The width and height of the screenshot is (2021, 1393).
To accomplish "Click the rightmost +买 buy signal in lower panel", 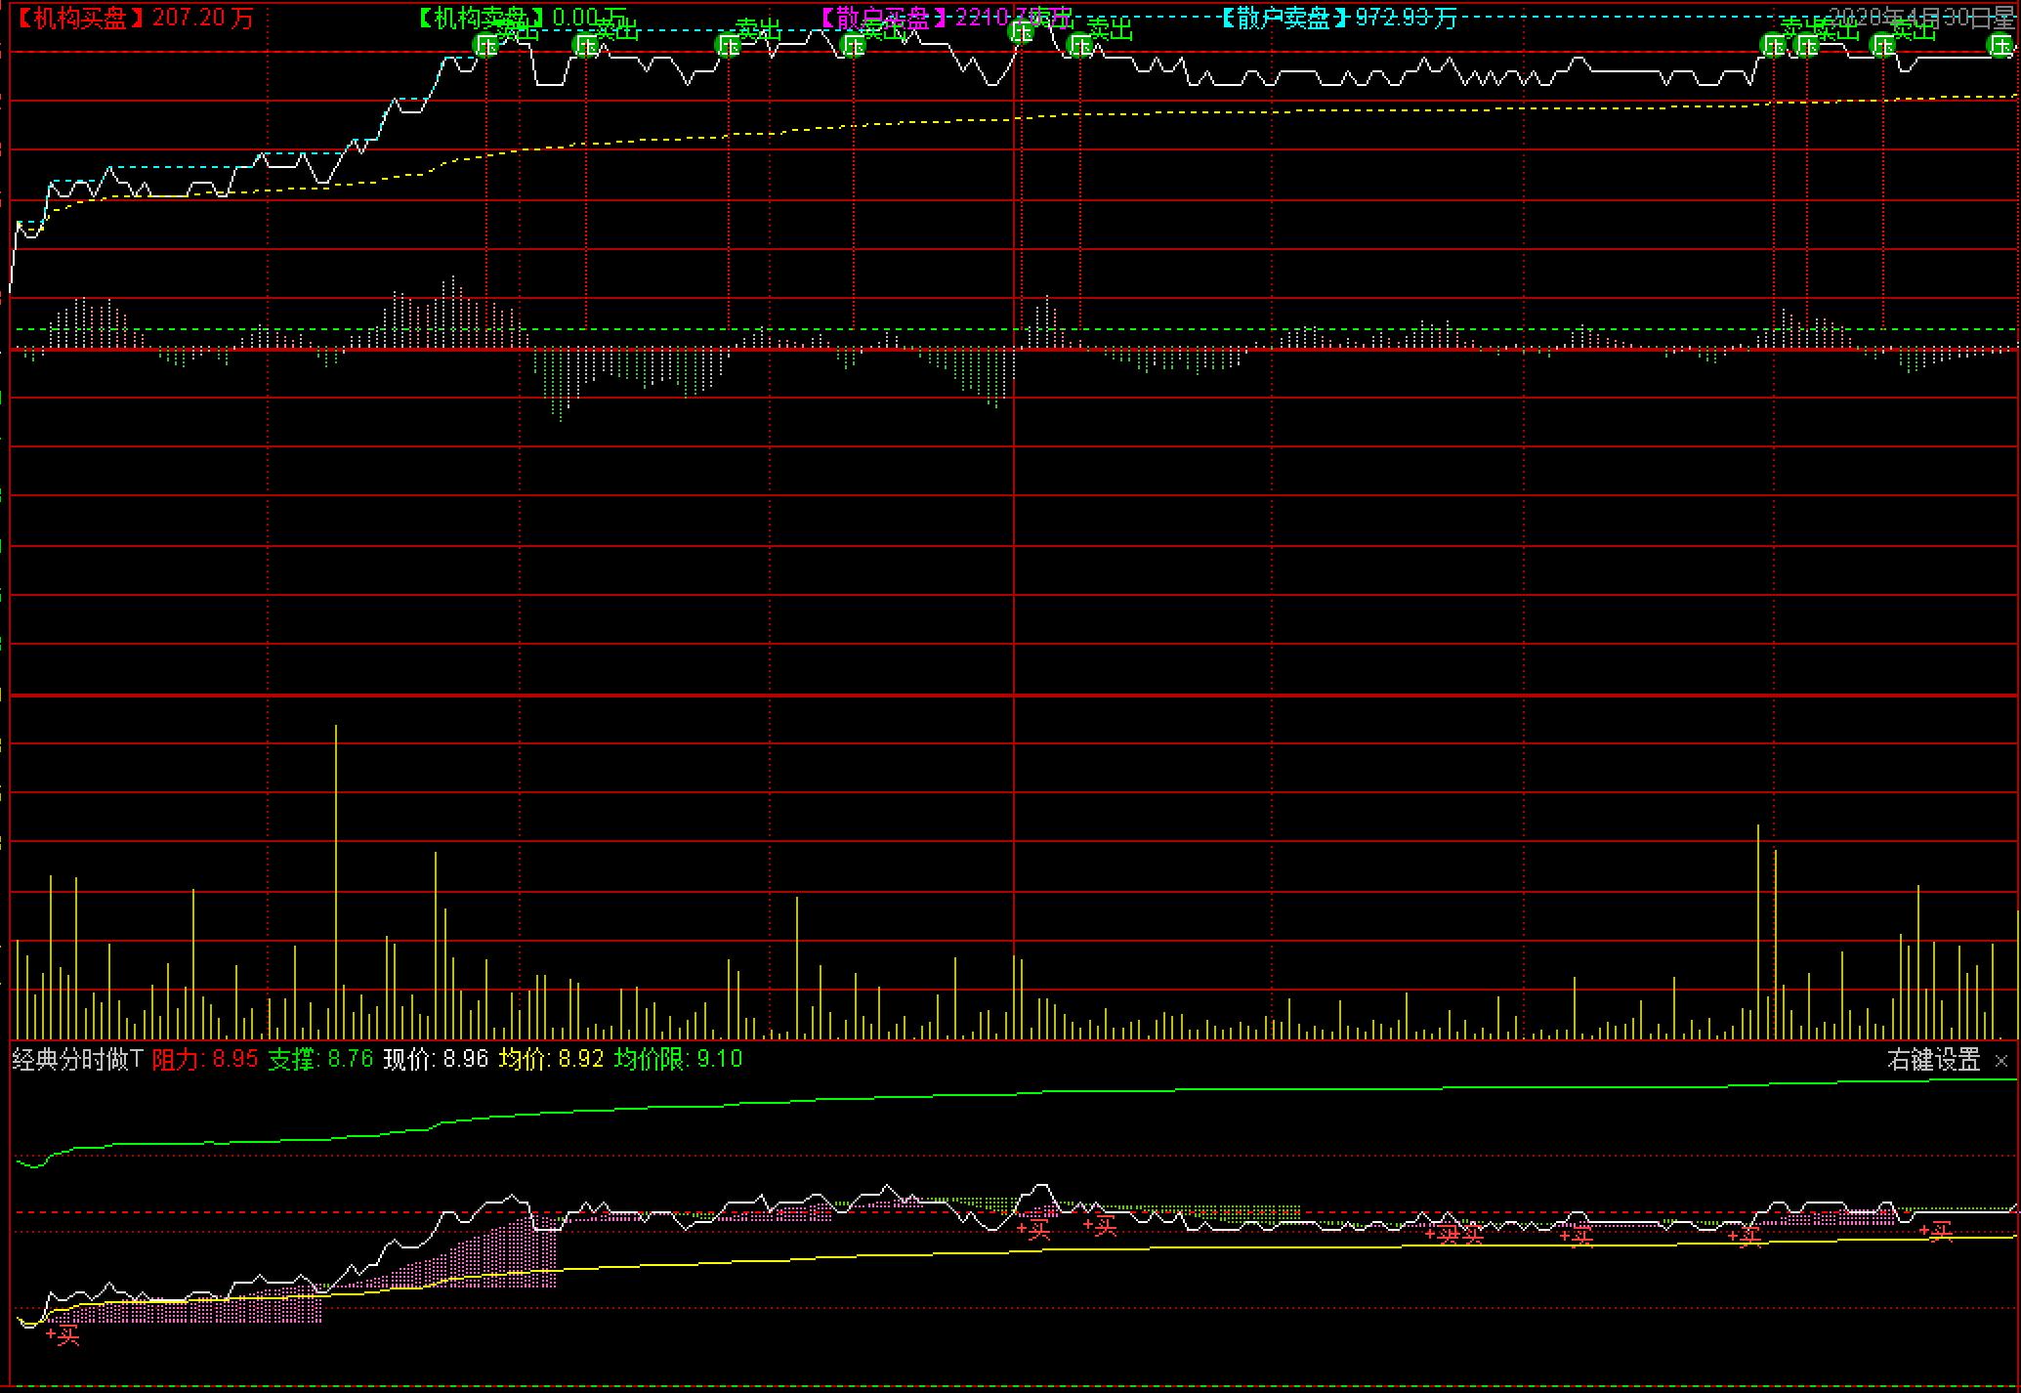I will click(x=1936, y=1232).
